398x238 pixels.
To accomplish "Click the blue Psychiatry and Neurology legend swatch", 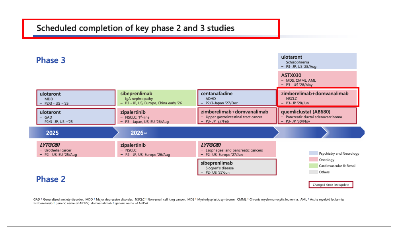I will 314,153.
